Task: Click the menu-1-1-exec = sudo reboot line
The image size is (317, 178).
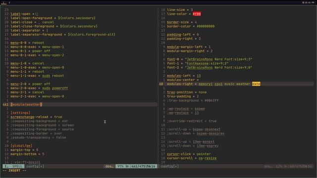Action: pyautogui.click(x=37, y=76)
